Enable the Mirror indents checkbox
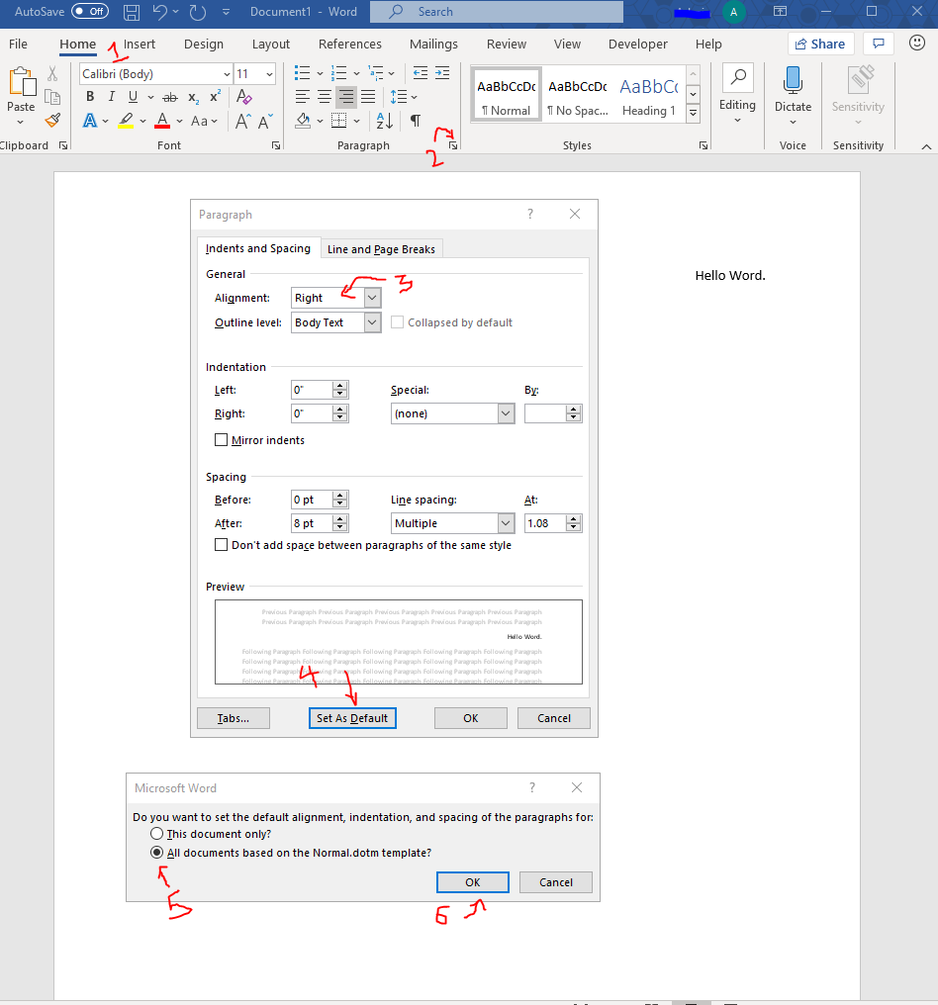The height and width of the screenshot is (1005, 938). [221, 439]
